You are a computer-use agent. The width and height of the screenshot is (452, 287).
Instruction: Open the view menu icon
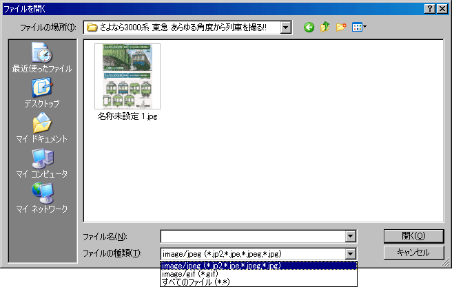(x=360, y=28)
